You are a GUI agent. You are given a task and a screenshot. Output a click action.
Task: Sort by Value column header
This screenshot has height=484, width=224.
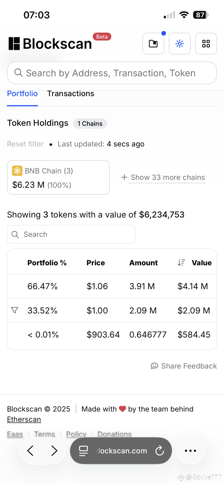(202, 263)
